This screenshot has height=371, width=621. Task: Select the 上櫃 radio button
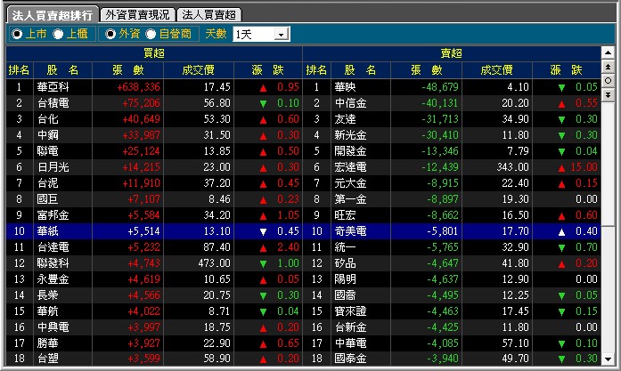pos(58,34)
